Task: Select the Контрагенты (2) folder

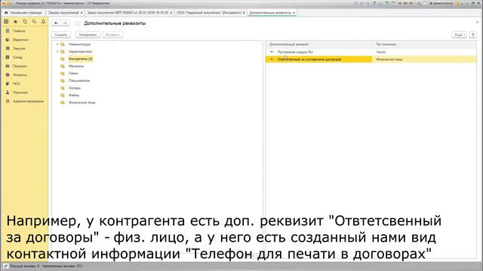Action: point(81,59)
